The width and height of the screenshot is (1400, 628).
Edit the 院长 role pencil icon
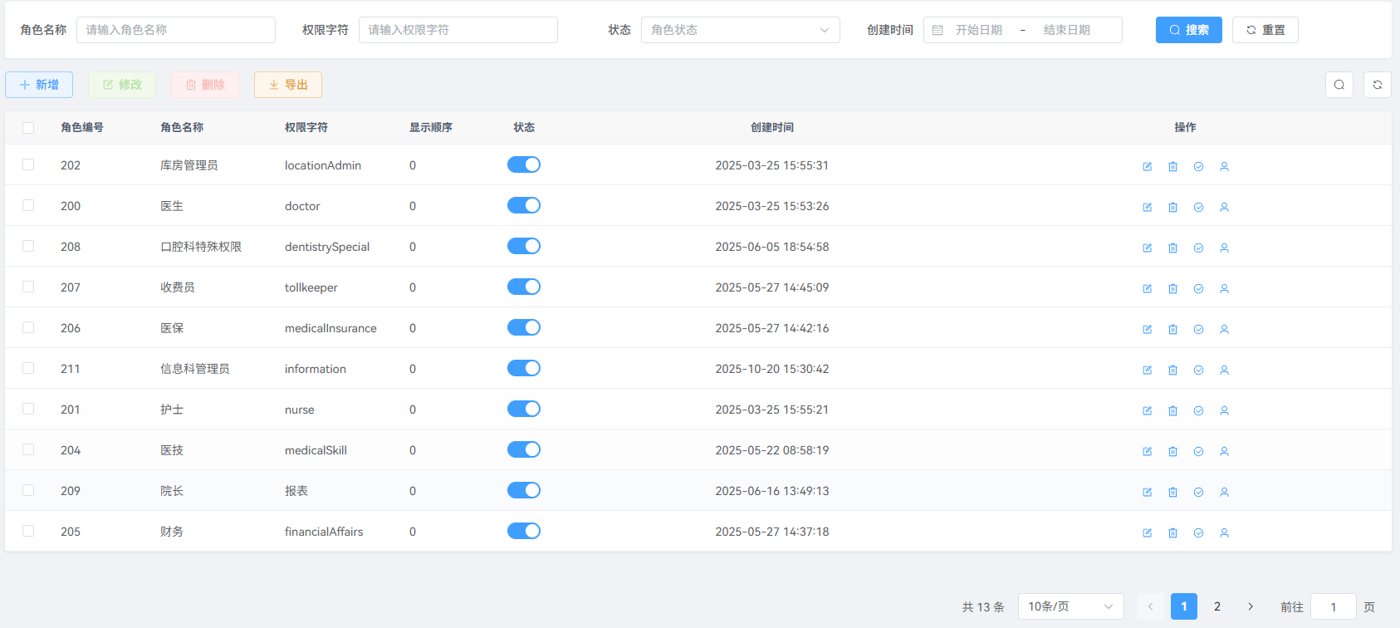pos(1147,492)
